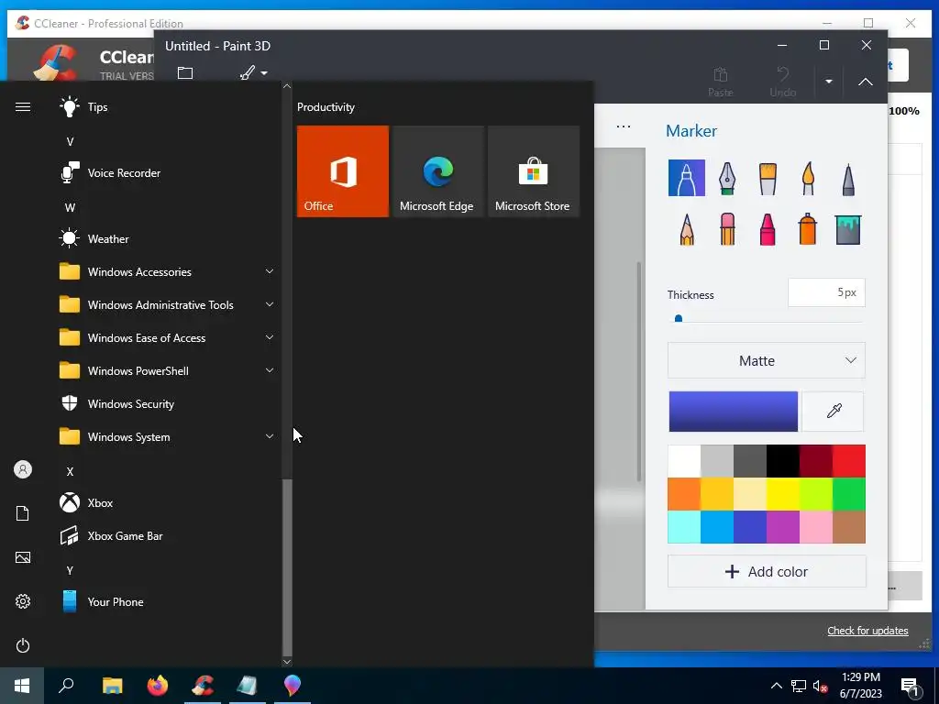This screenshot has width=939, height=704.
Task: Open the Microsoft Store tile
Action: (534, 171)
